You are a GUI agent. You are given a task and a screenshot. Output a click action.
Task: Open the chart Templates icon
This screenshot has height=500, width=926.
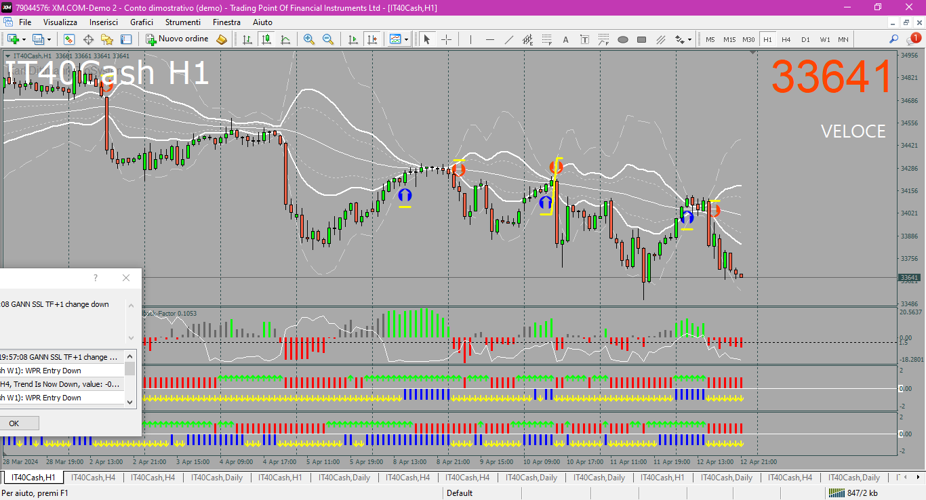point(396,39)
